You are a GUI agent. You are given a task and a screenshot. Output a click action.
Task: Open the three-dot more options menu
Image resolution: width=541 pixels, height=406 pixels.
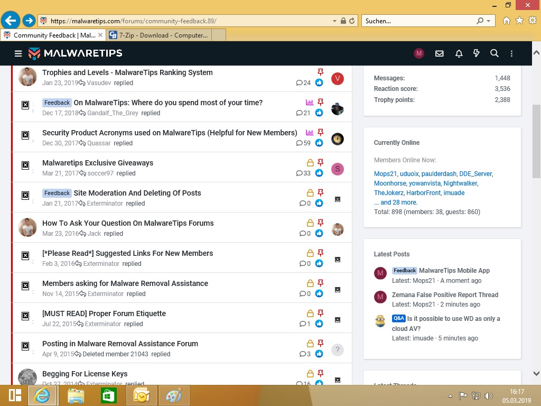pos(511,53)
